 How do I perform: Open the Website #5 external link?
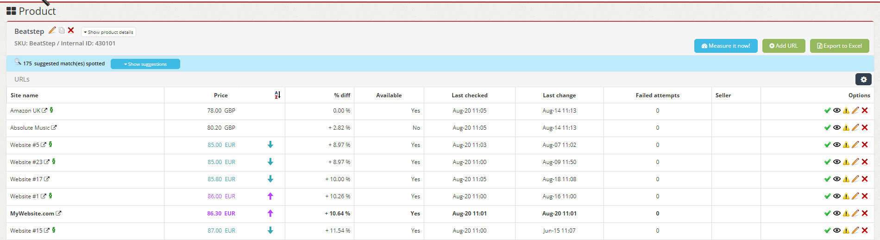tap(44, 145)
